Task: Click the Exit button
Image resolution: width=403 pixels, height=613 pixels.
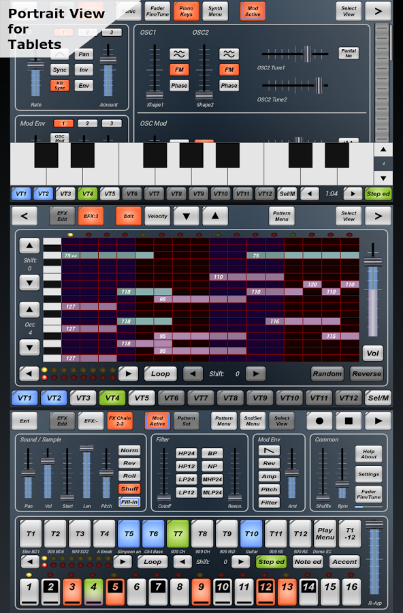Action: (x=25, y=421)
